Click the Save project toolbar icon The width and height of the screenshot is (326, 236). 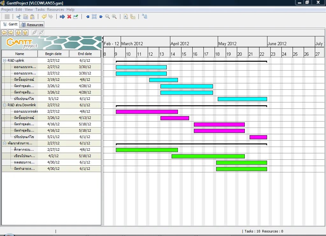click(7, 17)
